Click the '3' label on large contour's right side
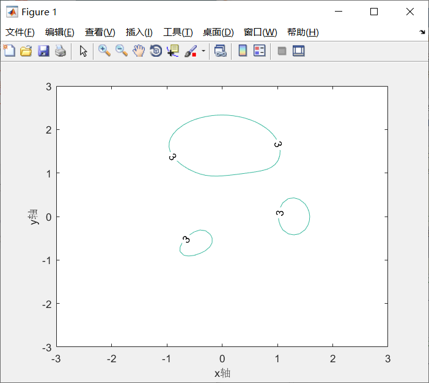The image size is (429, 383). (x=278, y=144)
